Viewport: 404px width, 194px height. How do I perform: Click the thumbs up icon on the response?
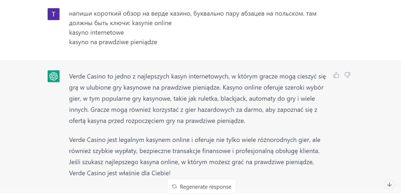click(336, 75)
